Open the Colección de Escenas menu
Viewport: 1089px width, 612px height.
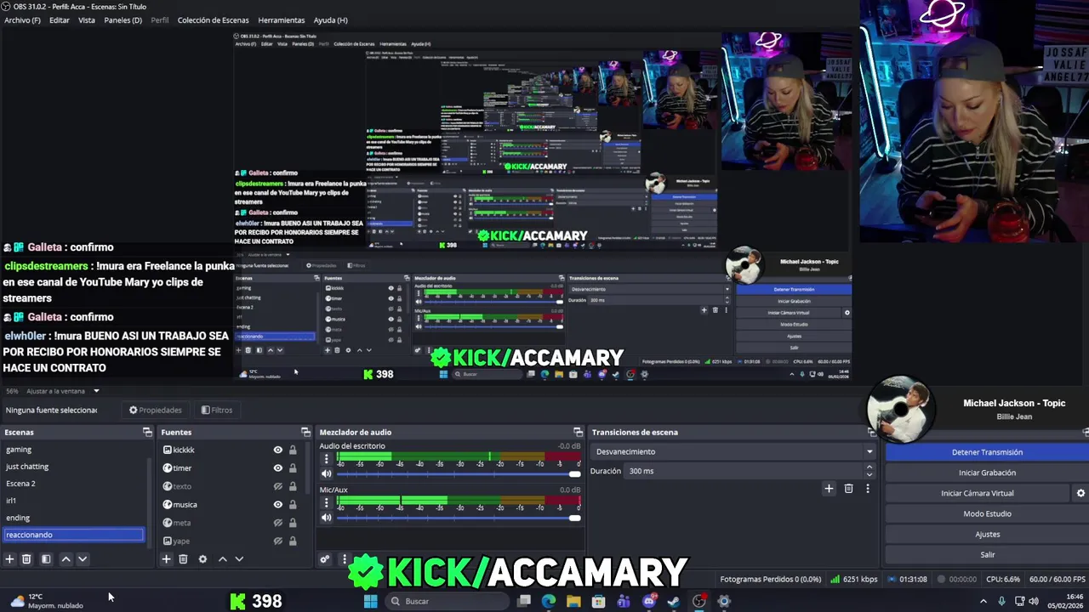coord(213,20)
